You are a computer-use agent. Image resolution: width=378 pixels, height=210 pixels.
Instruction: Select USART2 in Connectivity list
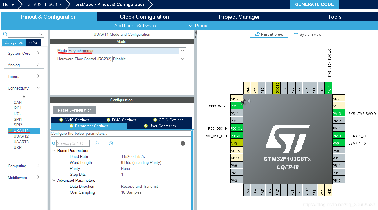[21, 136]
